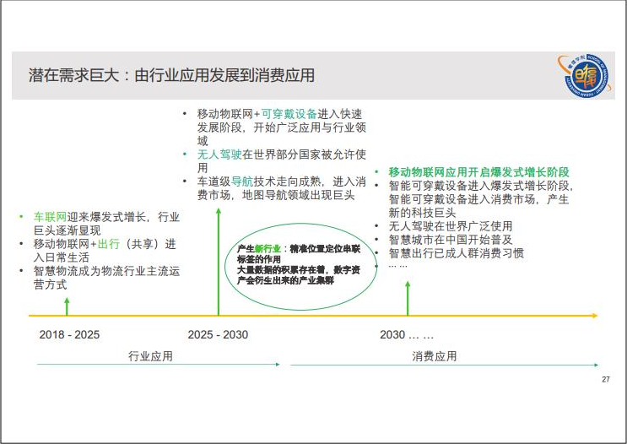Click the green 车联网 text
The image size is (627, 444).
(48, 217)
